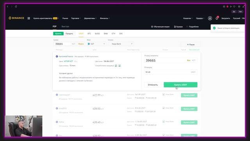Click the KartoshkaFinance seller name

click(x=66, y=56)
